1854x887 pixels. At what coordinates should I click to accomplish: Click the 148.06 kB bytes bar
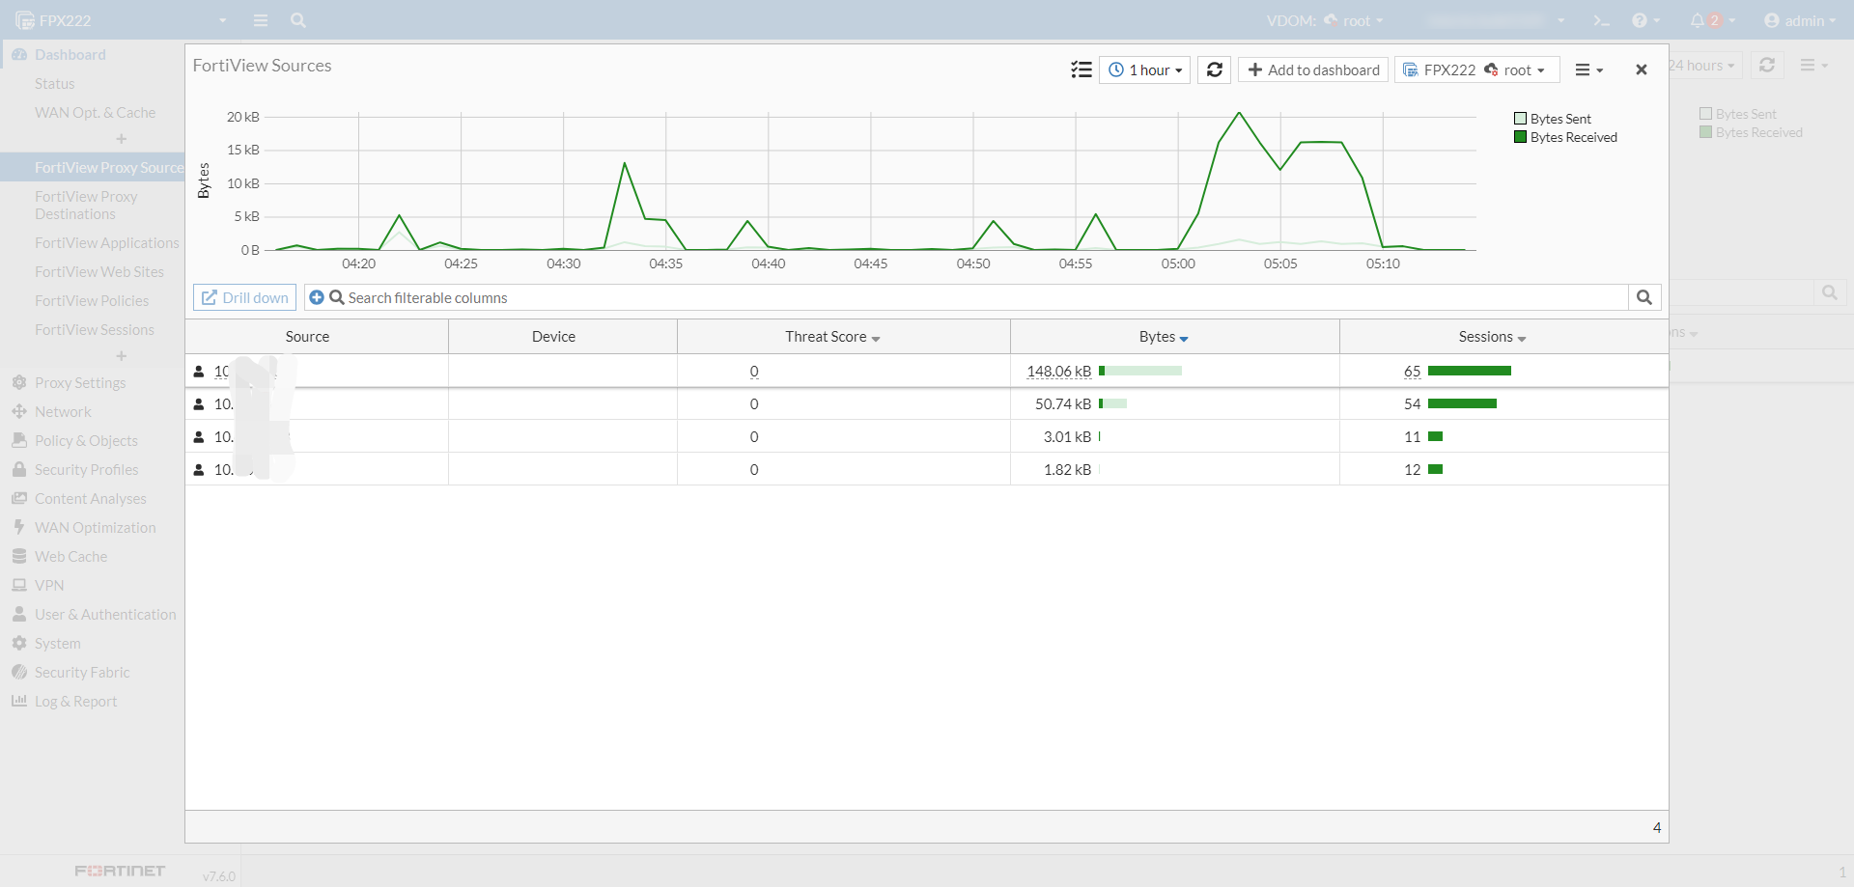(x=1140, y=371)
